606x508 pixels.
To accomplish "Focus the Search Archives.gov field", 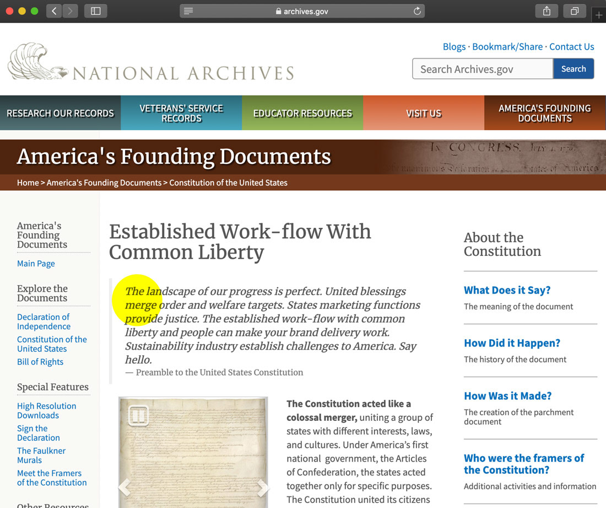I will tap(483, 69).
